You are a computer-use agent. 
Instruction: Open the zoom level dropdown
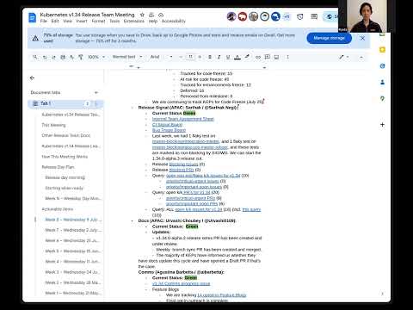(x=96, y=57)
